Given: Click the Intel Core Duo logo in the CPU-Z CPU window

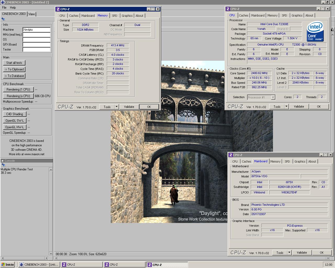Looking at the screenshot, I should [315, 32].
